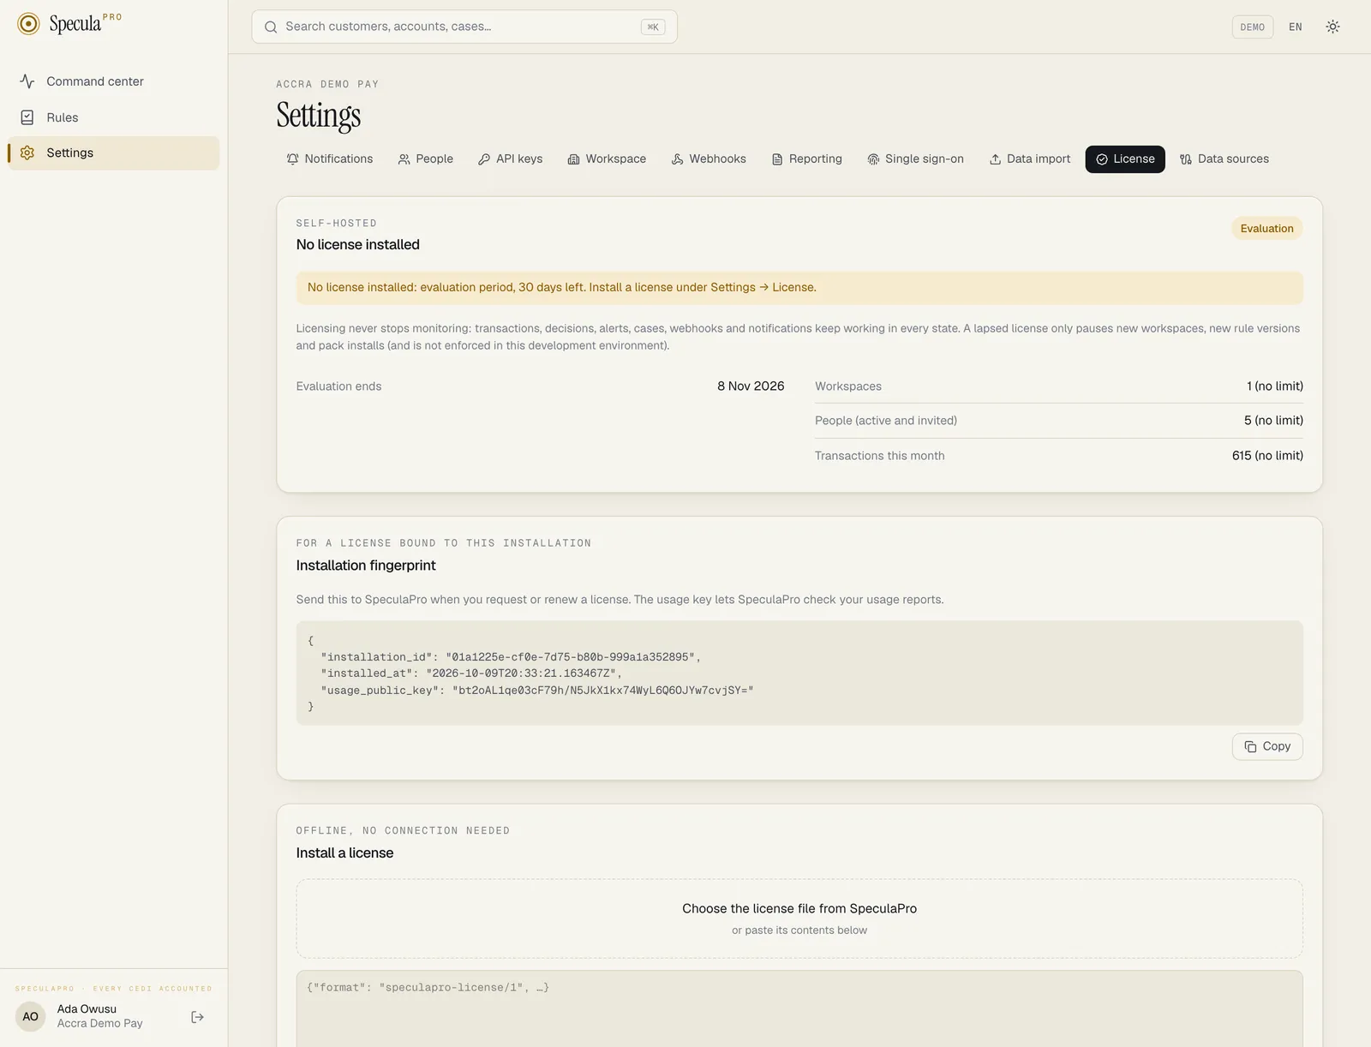Click the ⌘K shortcut hint
The width and height of the screenshot is (1371, 1047).
pyautogui.click(x=653, y=27)
